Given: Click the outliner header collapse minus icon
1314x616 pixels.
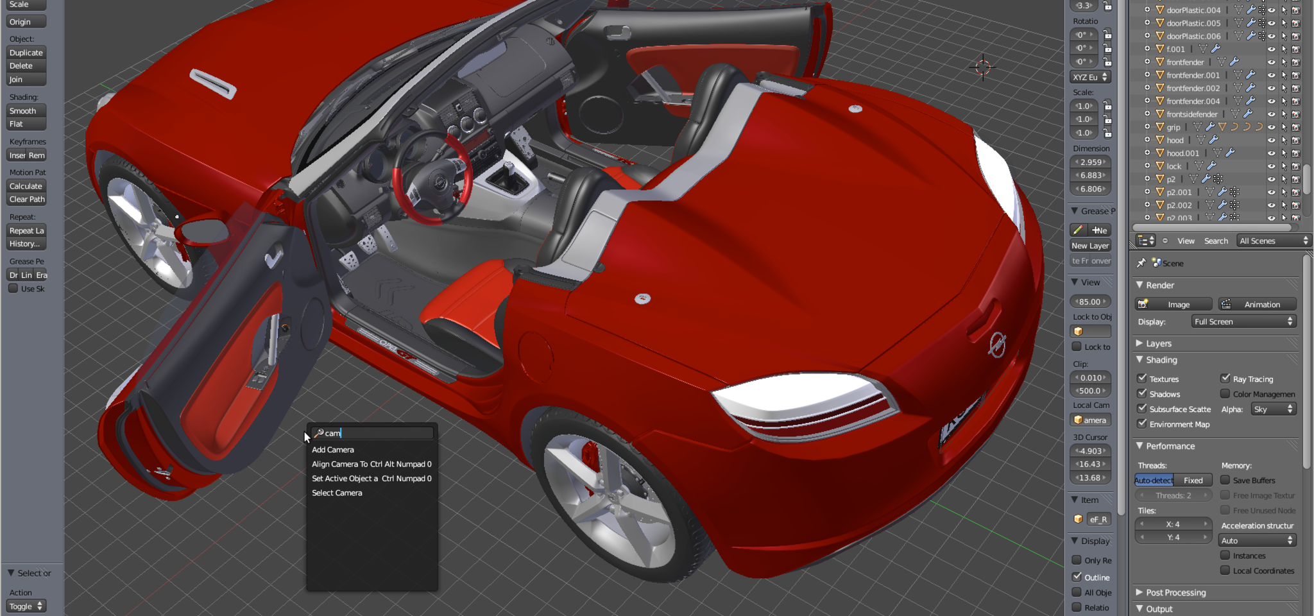Looking at the screenshot, I should [x=1165, y=241].
